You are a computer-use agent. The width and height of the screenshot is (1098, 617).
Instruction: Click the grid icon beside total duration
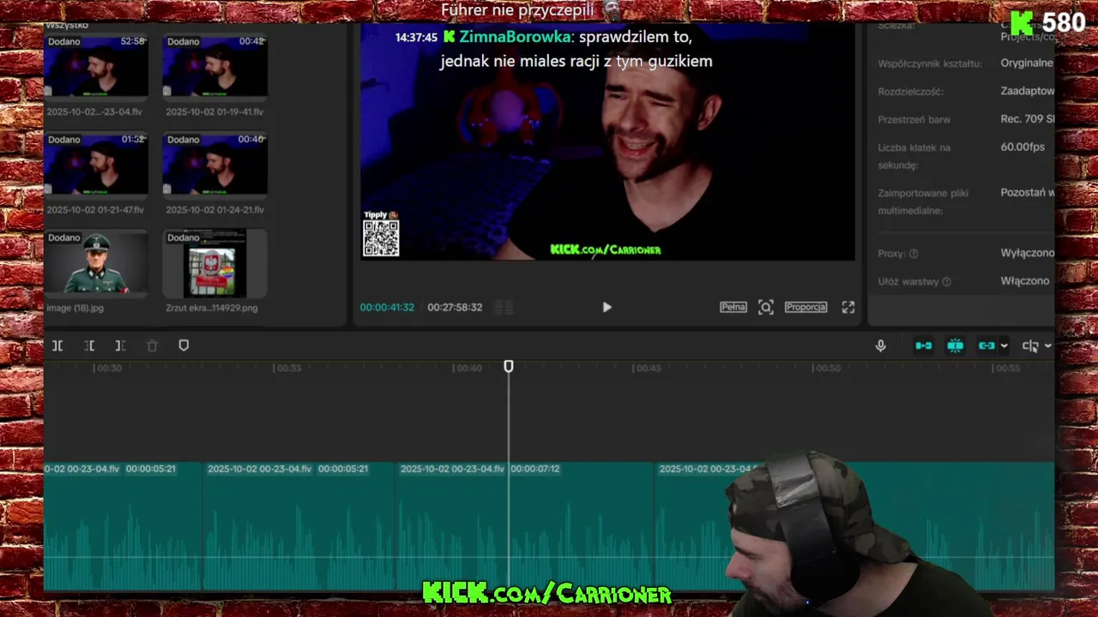[504, 307]
